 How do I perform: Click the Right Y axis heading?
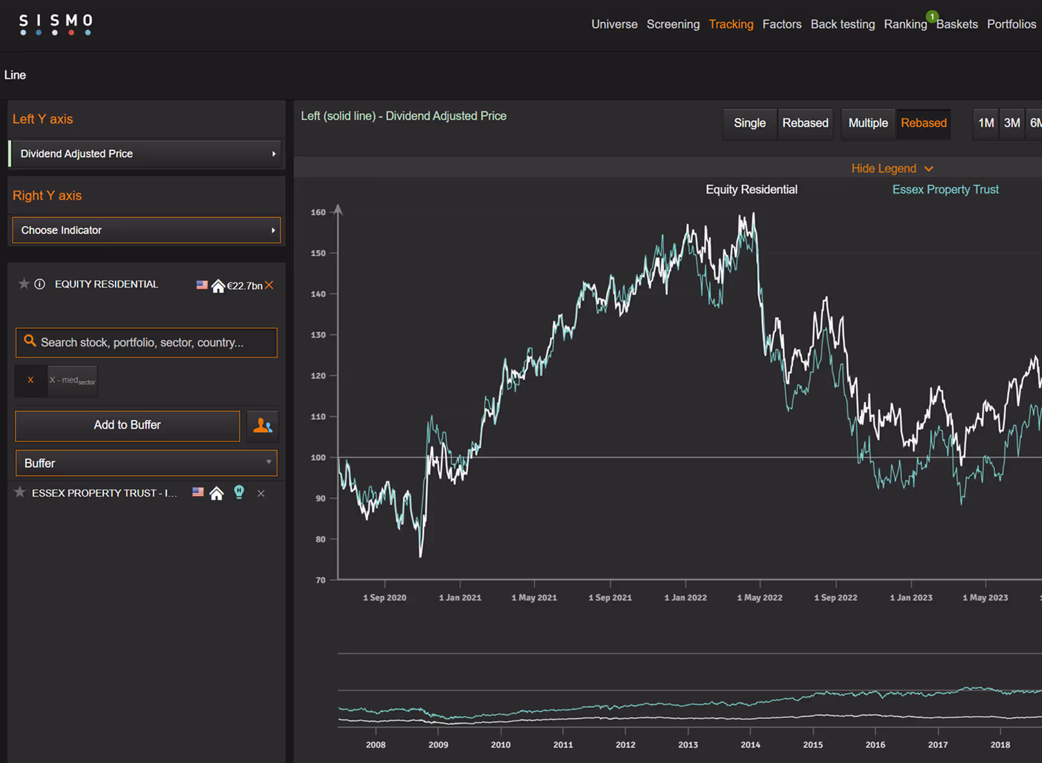pyautogui.click(x=47, y=196)
